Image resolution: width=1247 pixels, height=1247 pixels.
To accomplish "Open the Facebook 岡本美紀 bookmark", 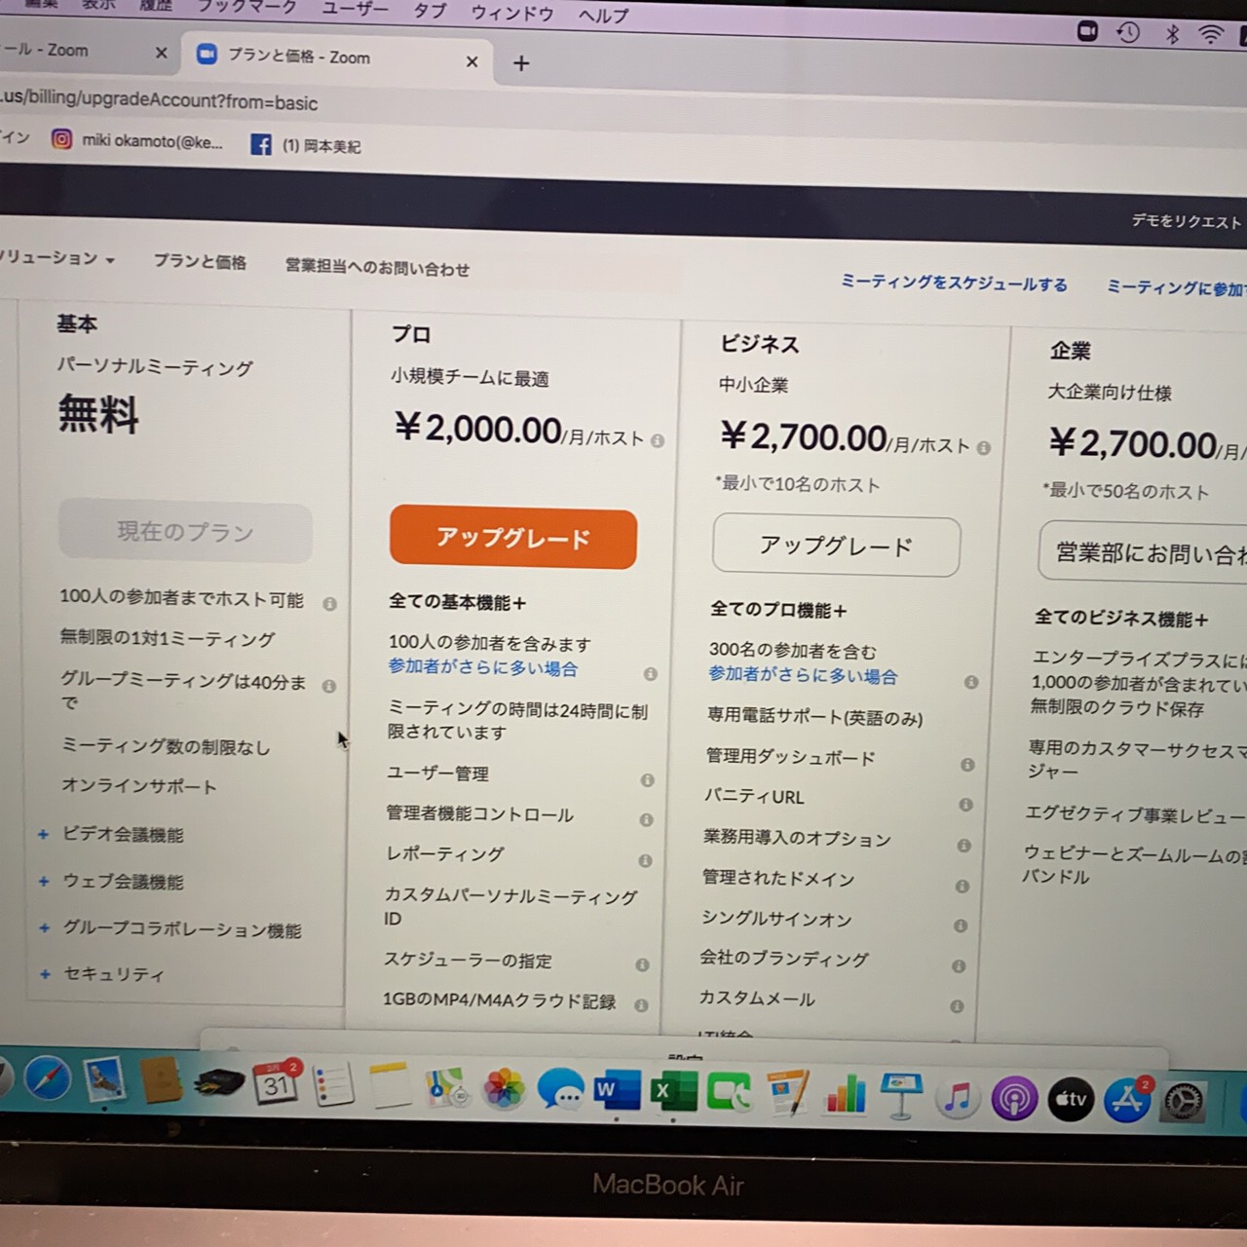I will pos(306,145).
